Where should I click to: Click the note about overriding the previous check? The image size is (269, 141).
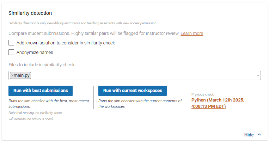pyautogui.click(x=35, y=116)
